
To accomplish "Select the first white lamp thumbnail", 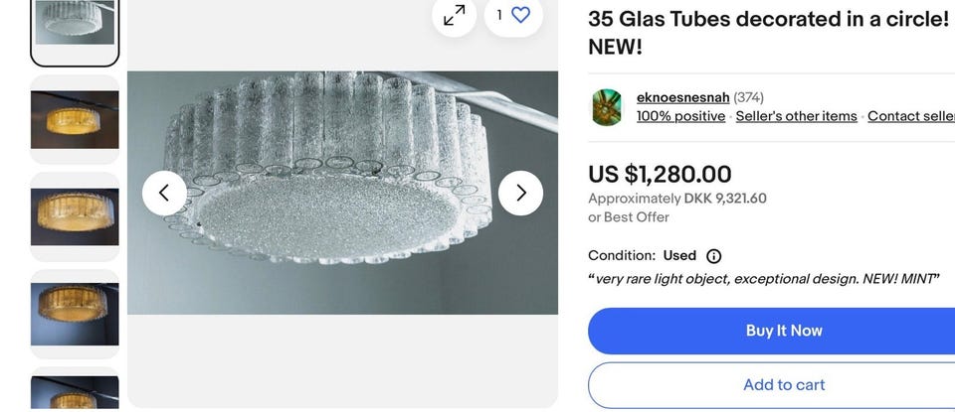I will pos(75,26).
